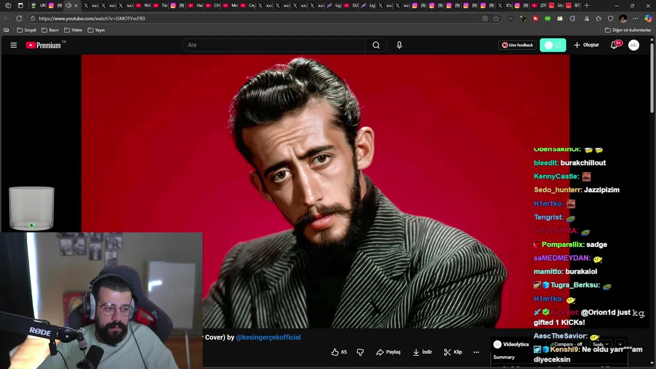
Task: Switch to the Sö tab
Action: [x=556, y=6]
